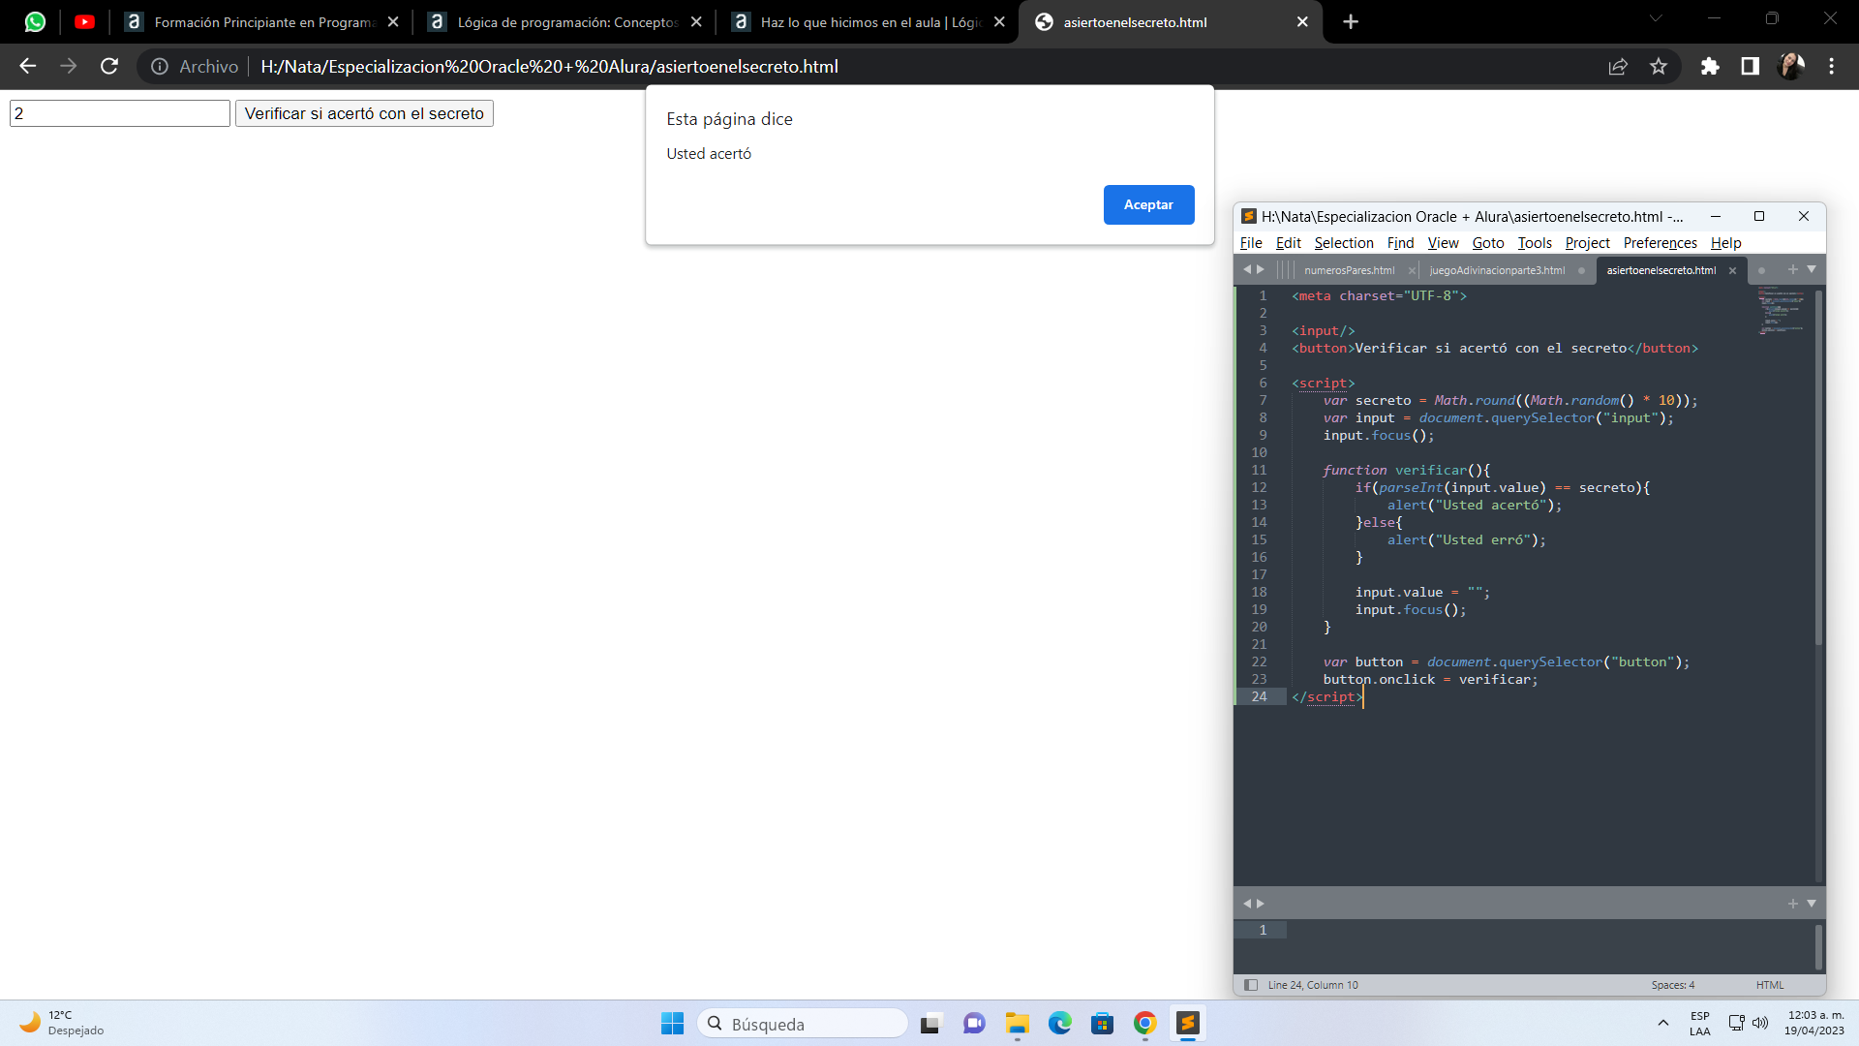Open lower pane tab list dropdown

(x=1812, y=904)
